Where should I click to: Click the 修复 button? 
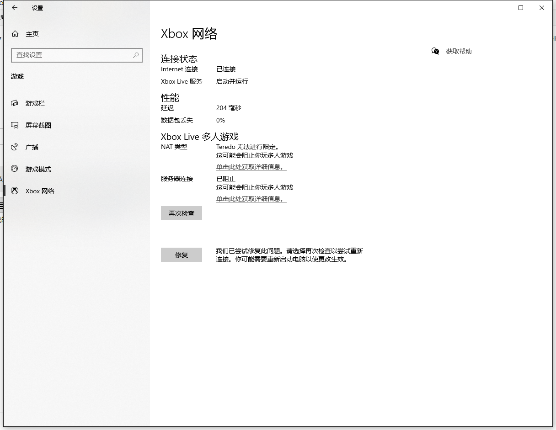coord(182,255)
